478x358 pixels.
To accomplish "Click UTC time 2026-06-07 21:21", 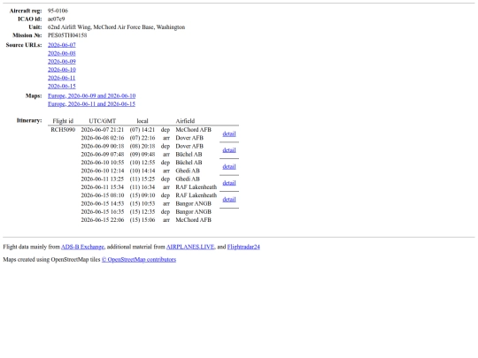I will point(103,130).
